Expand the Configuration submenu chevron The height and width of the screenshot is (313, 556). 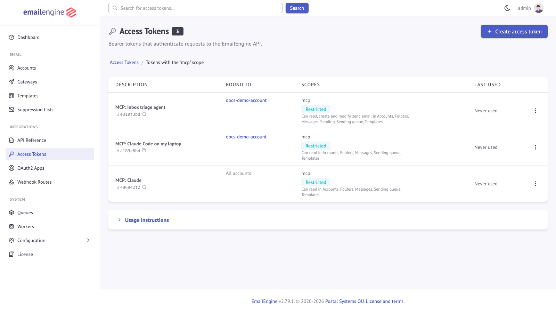(x=88, y=240)
